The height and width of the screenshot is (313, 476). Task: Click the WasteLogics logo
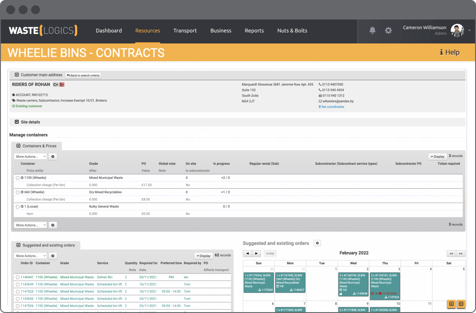43,31
